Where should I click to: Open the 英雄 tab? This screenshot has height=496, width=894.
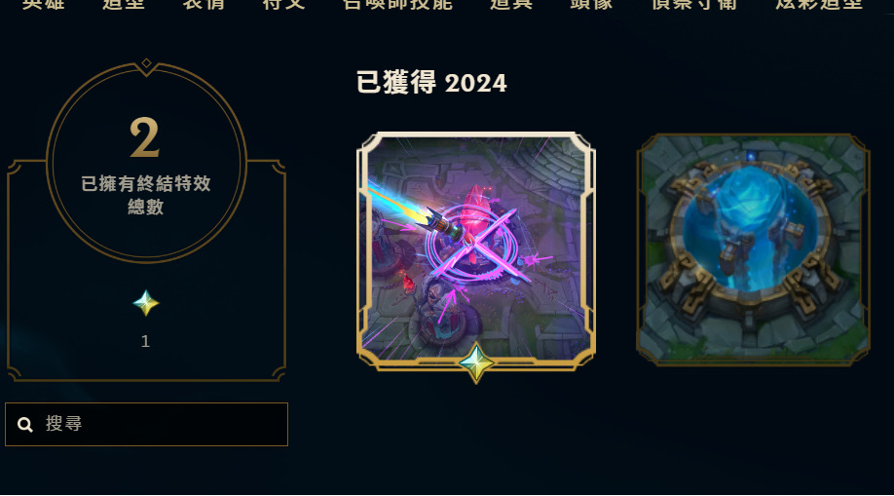pos(43,5)
